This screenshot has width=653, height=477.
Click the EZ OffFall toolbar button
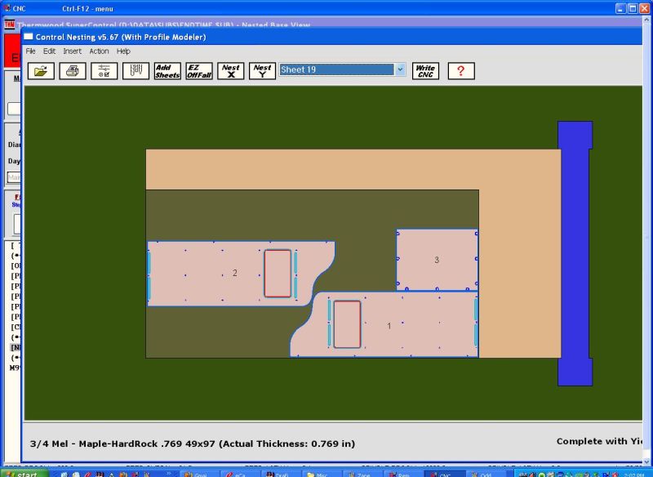[198, 71]
